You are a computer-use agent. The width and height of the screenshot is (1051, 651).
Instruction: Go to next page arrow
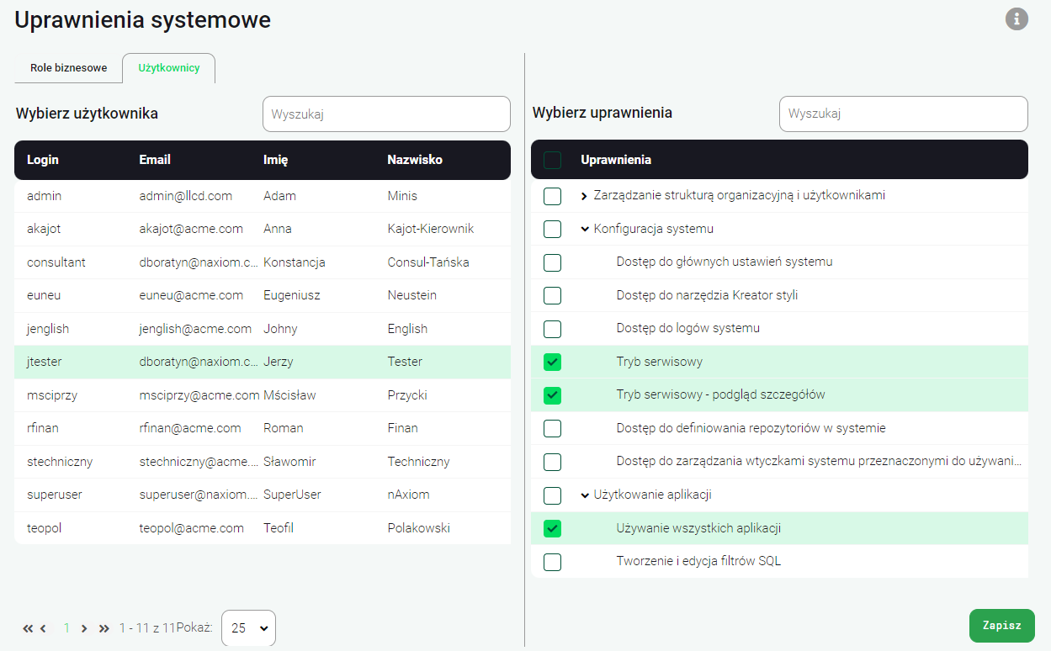[x=84, y=628]
